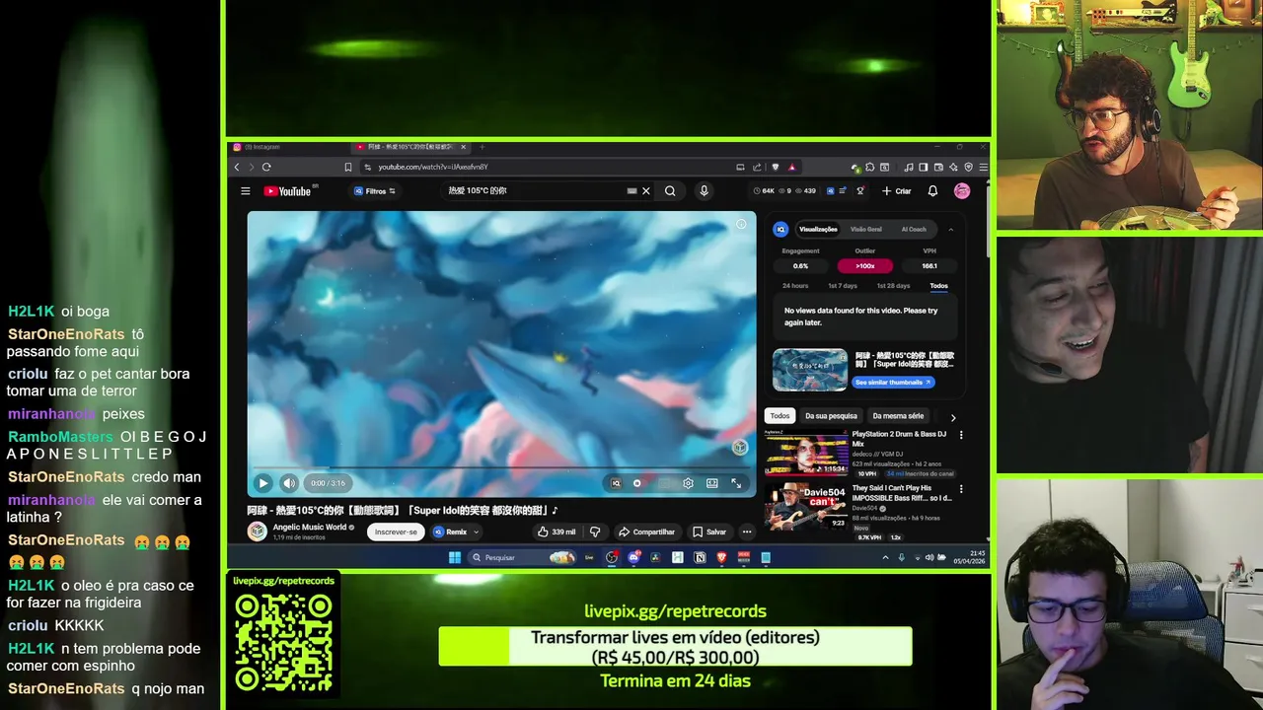Bookmark this page in the address bar
1263x710 pixels.
[x=348, y=167]
